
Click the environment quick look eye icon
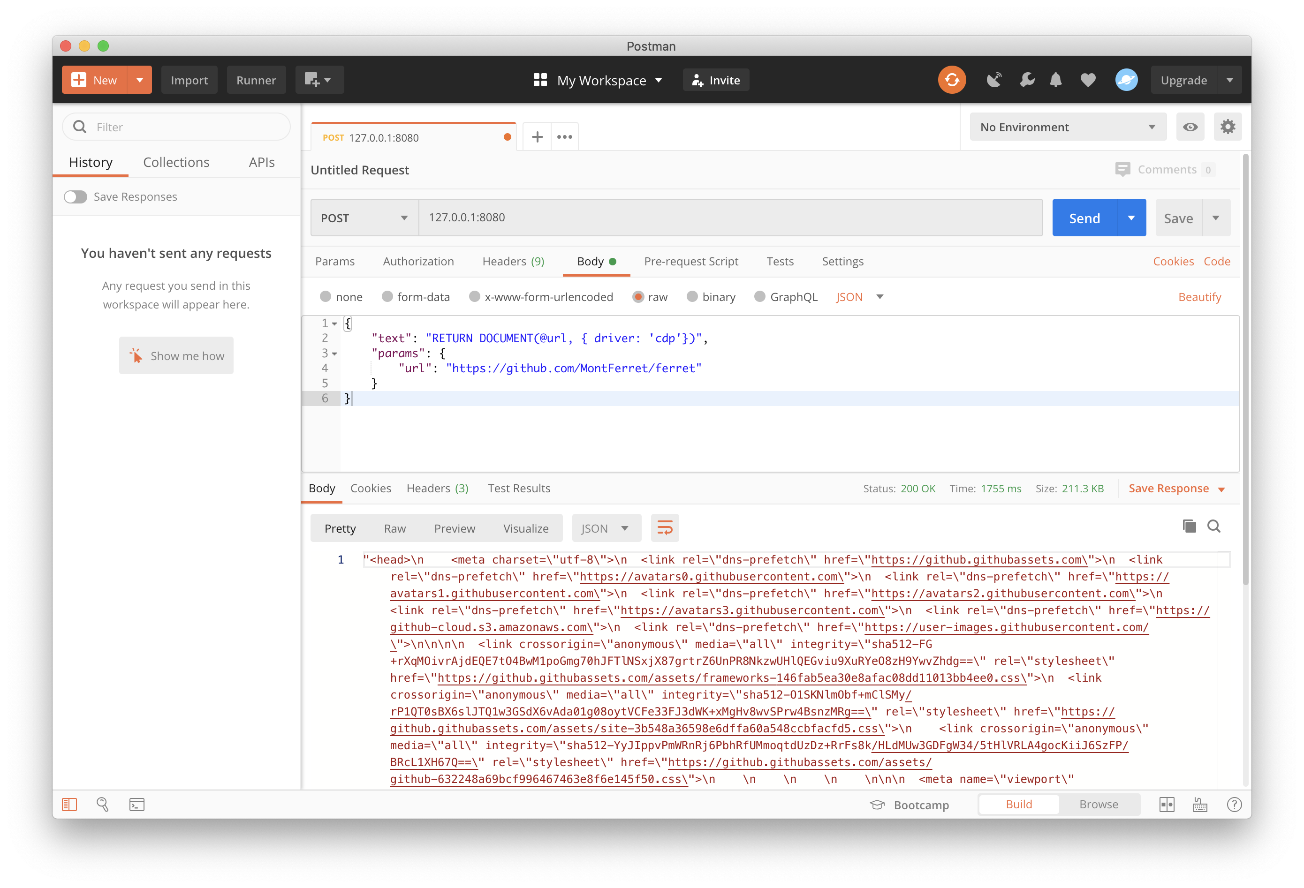tap(1190, 128)
